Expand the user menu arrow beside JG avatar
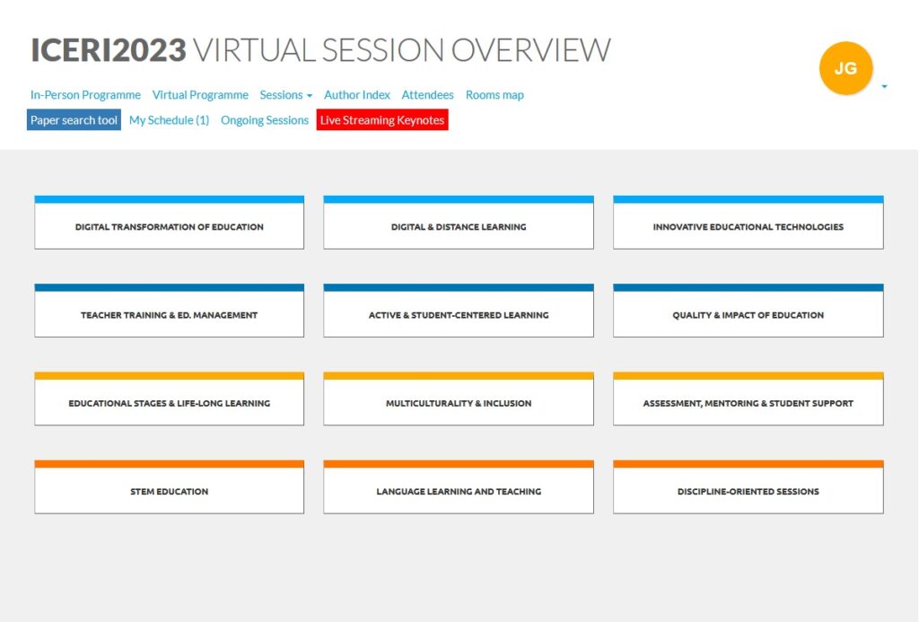Viewport: 919px width, 622px height. 884,87
